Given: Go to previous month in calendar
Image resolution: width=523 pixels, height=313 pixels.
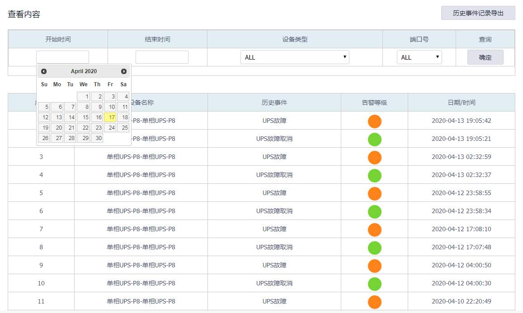Looking at the screenshot, I should coord(44,71).
